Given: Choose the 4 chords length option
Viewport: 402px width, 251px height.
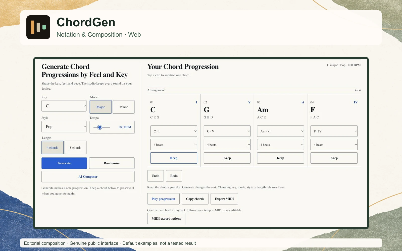Looking at the screenshot, I should click(x=52, y=148).
